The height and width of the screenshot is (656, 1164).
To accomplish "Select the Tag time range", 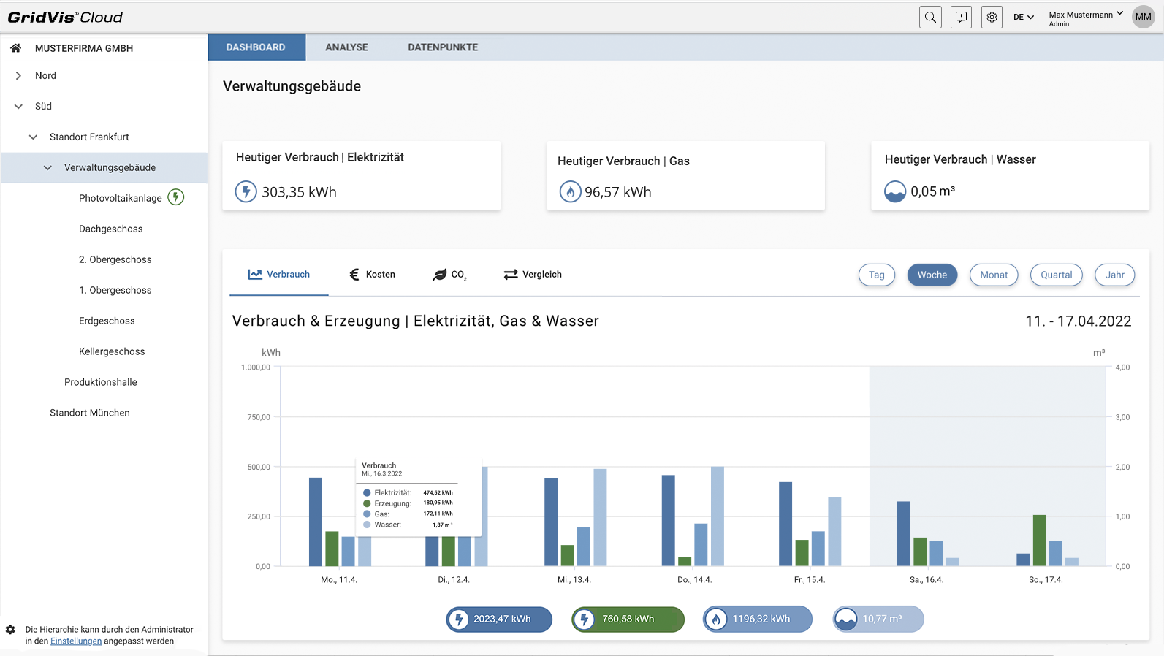I will [x=877, y=275].
